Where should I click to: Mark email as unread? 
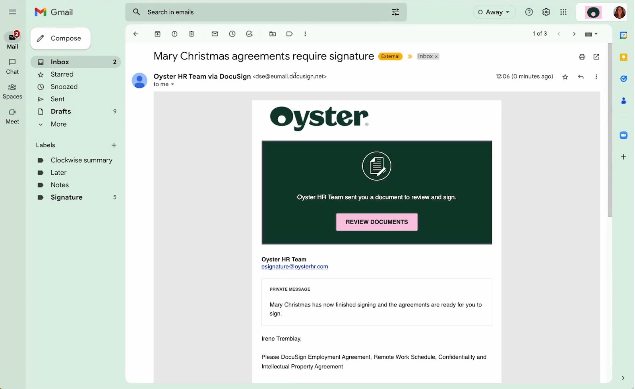point(215,34)
